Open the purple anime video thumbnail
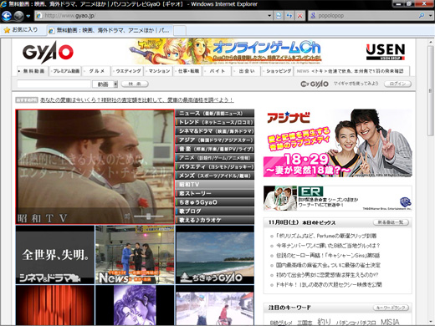 [135, 305]
